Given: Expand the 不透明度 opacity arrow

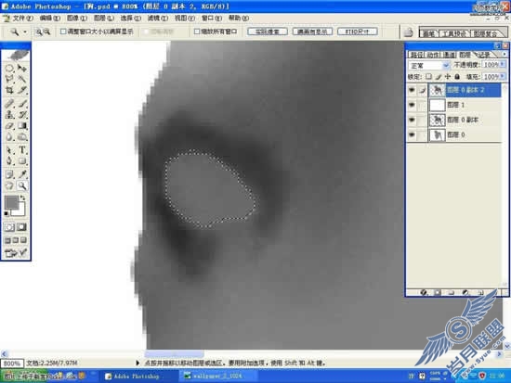Looking at the screenshot, I should tap(503, 64).
